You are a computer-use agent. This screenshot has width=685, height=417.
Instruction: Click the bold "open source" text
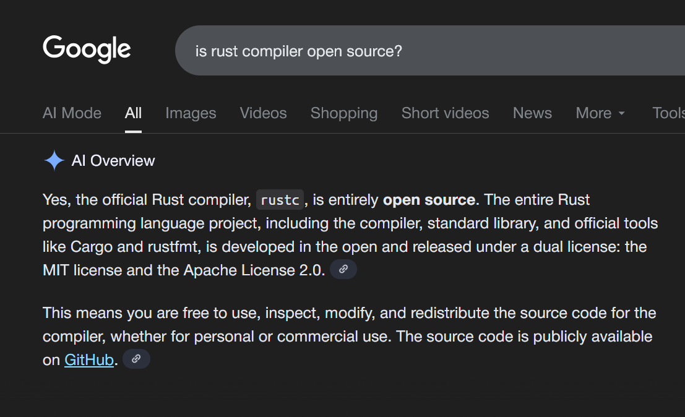(x=429, y=200)
